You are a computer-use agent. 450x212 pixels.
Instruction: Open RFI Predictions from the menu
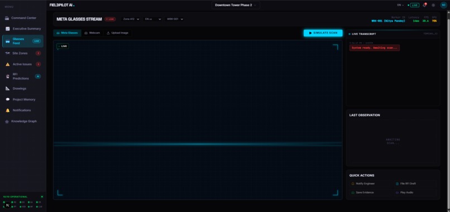(23, 76)
